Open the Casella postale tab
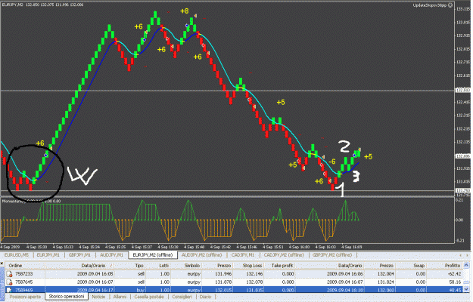This screenshot has width=473, height=302. point(149,297)
